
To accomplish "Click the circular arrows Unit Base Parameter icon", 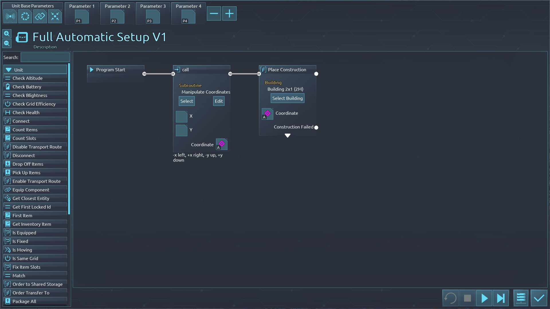I will coord(25,16).
